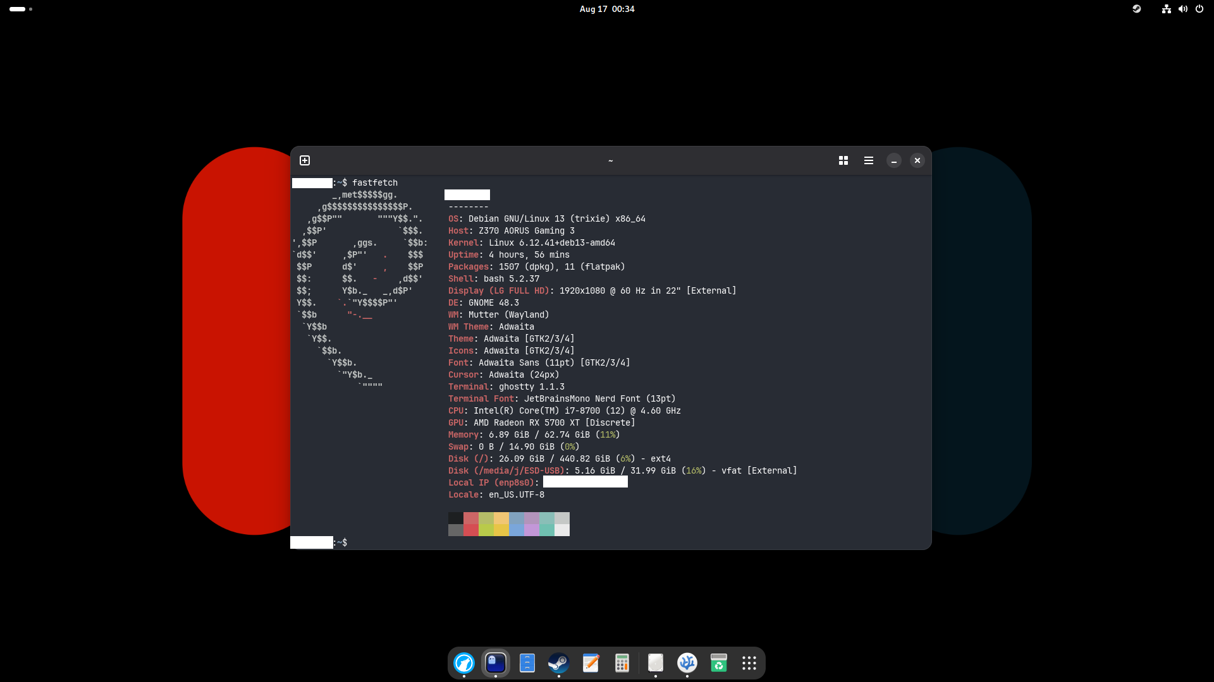This screenshot has height=682, width=1214.
Task: Close the Ghostty terminal window
Action: [917, 160]
